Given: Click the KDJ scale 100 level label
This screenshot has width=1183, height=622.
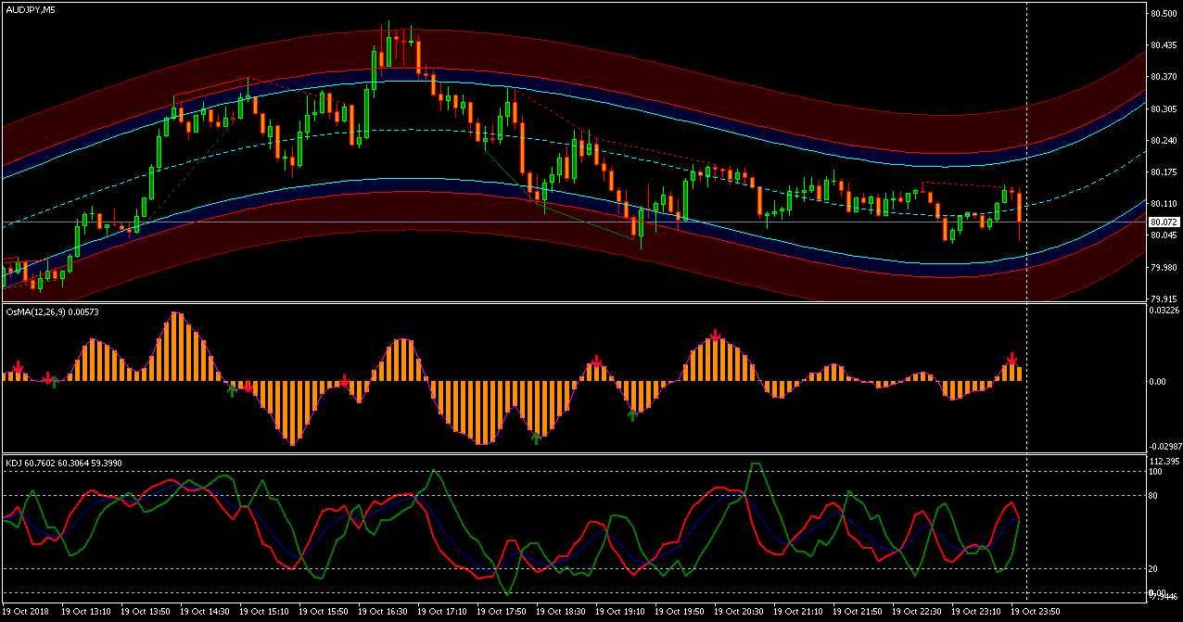Looking at the screenshot, I should tap(1155, 472).
